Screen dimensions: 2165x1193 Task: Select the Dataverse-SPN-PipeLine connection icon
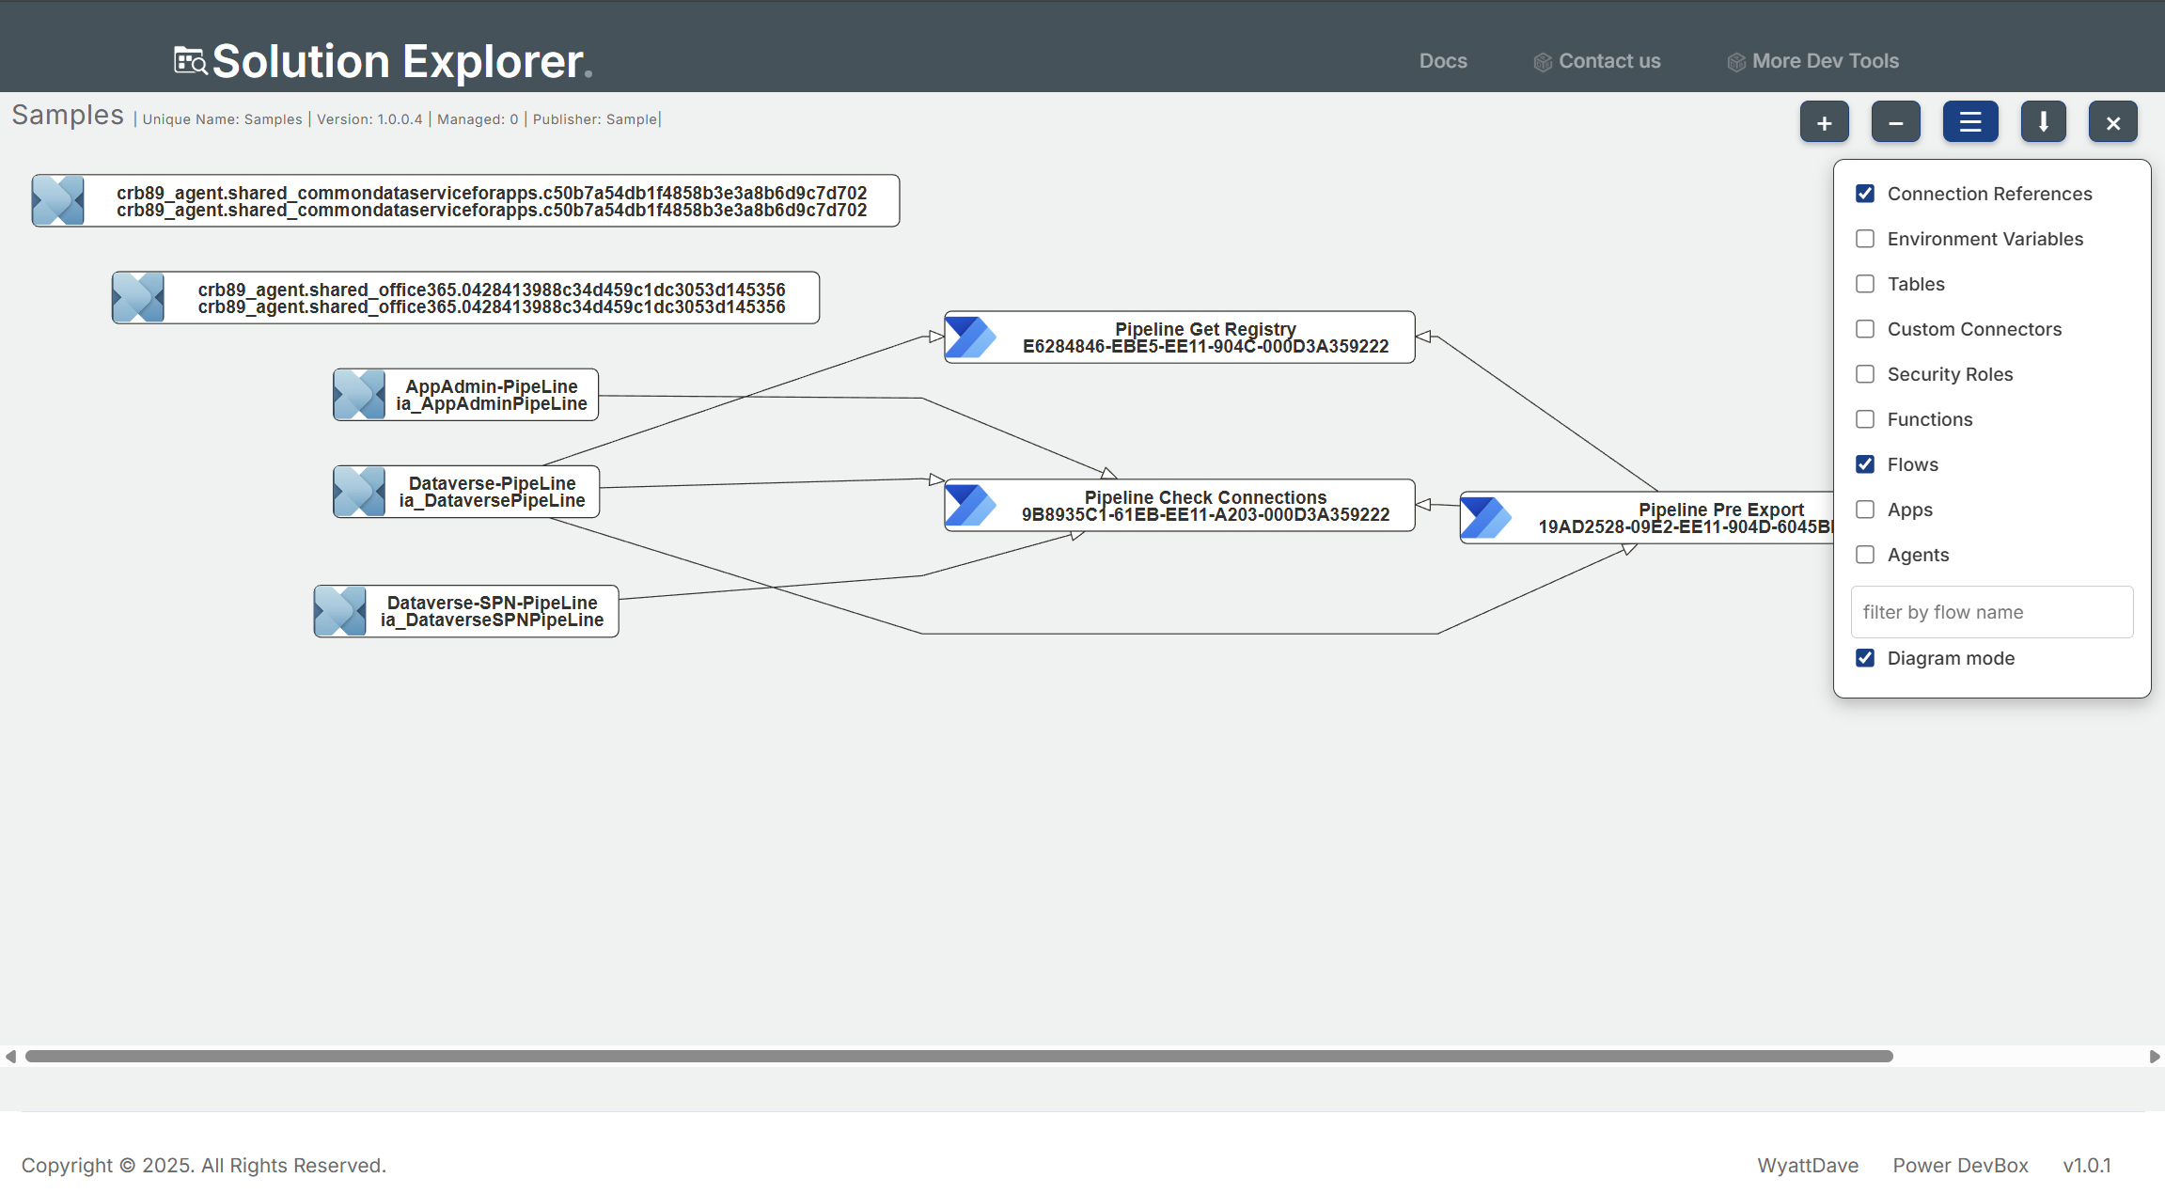pyautogui.click(x=340, y=611)
